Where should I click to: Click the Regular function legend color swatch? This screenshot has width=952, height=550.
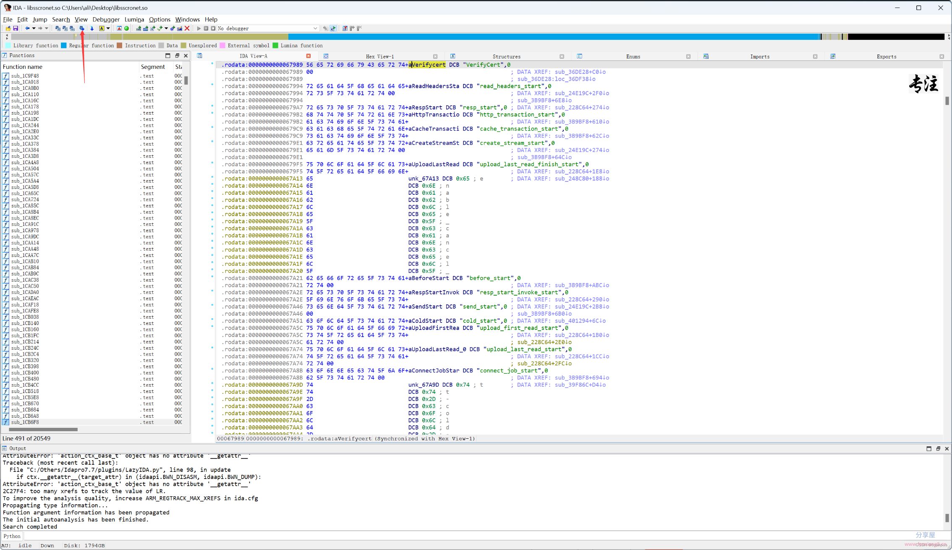point(64,45)
